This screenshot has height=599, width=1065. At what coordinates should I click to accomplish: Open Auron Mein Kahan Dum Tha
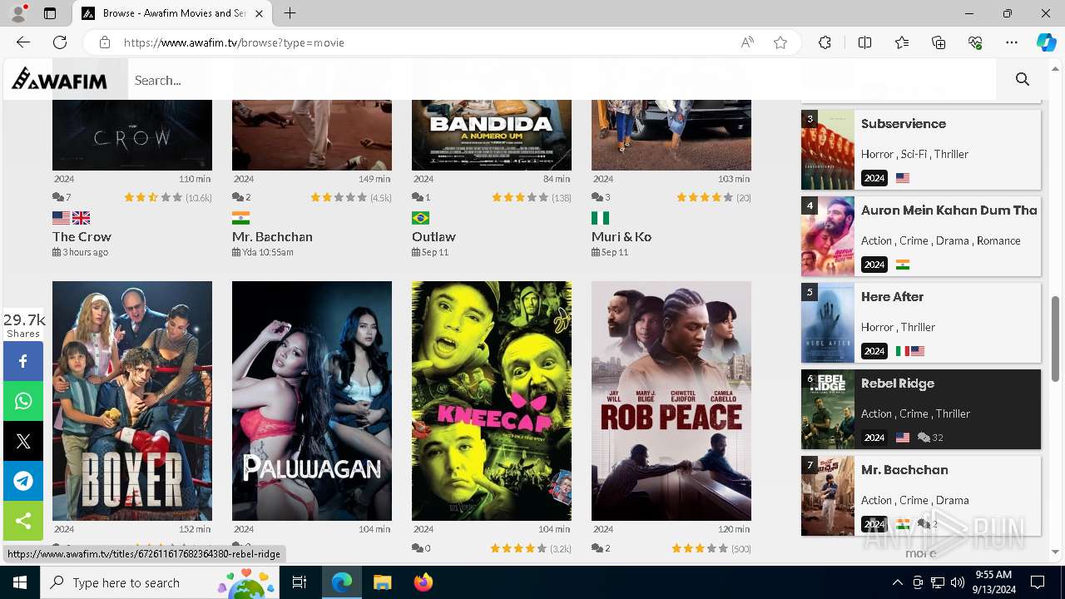pos(949,210)
